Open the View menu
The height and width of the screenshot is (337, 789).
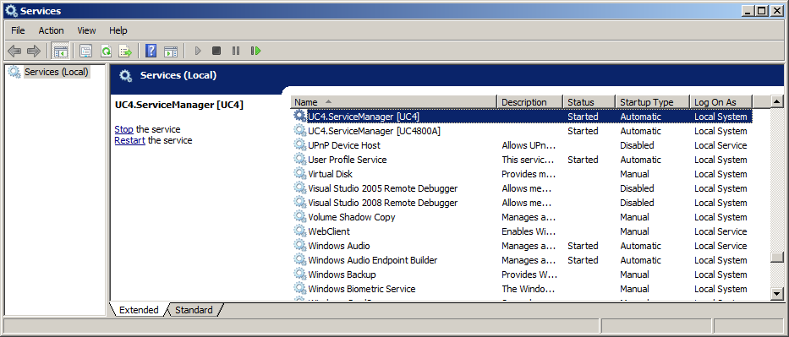(x=86, y=30)
